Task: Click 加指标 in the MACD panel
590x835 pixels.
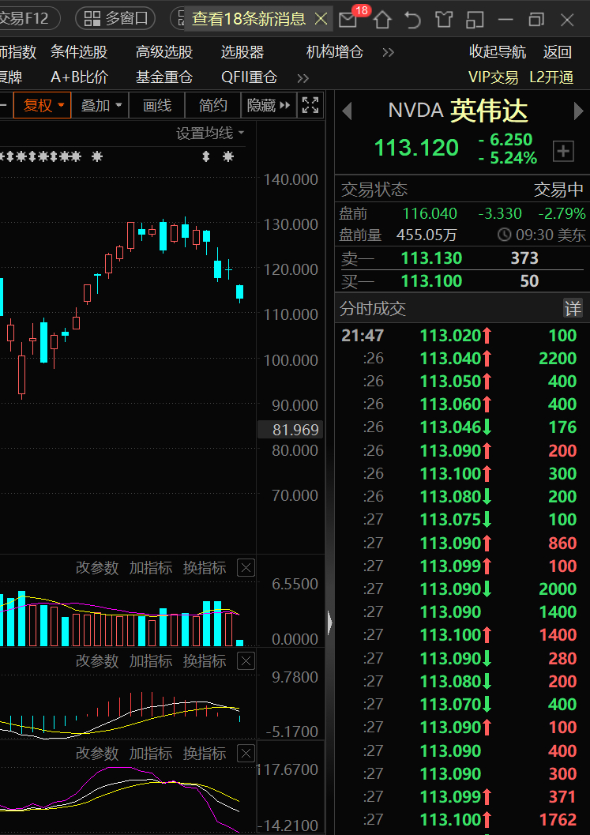Action: [151, 661]
